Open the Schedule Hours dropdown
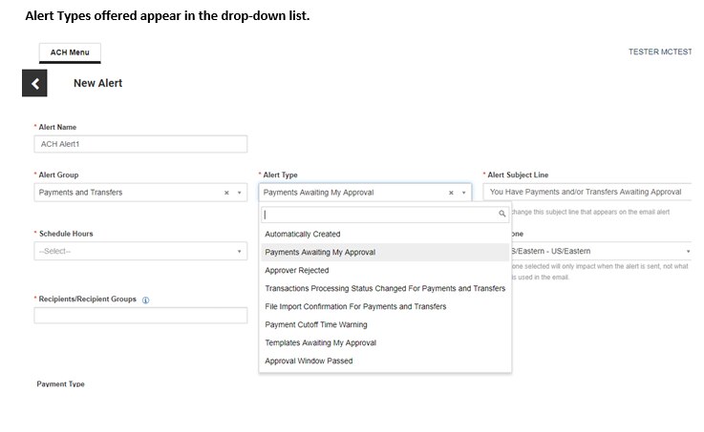Image resolution: width=704 pixels, height=432 pixels. [x=140, y=251]
